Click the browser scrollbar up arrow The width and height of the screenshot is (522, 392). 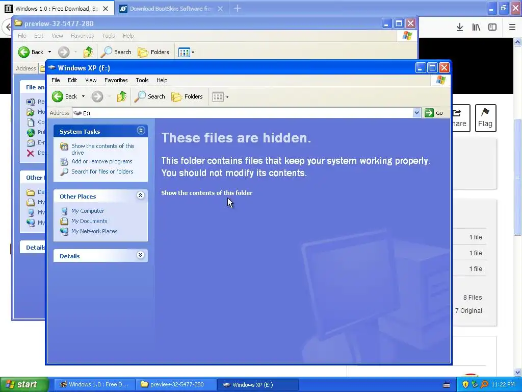coord(518,42)
